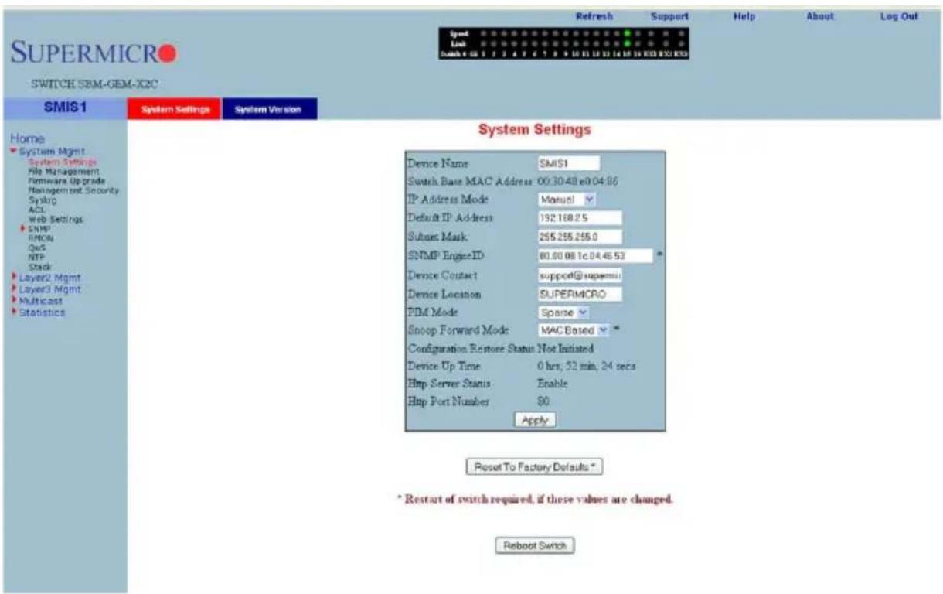Viewport: 943px width, 594px height.
Task: Click Reset To Factory Defaults
Action: 533,467
